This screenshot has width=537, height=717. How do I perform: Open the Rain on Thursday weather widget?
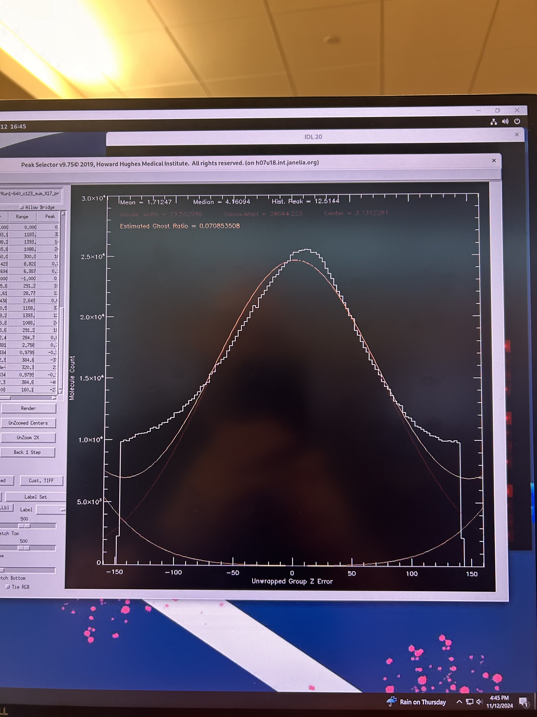[416, 702]
